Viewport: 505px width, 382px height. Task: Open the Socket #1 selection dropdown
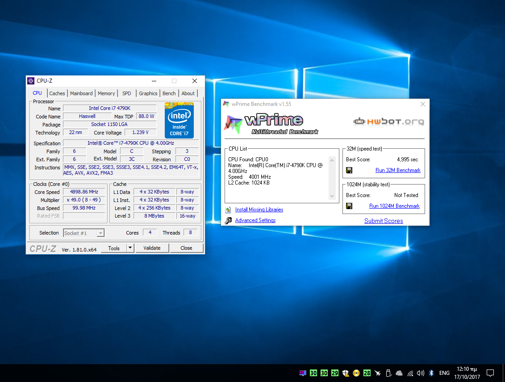coord(101,233)
